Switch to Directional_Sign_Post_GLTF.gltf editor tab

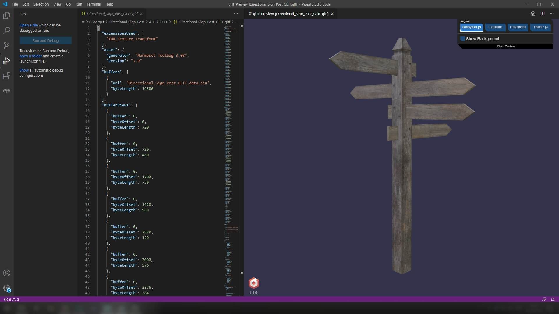pyautogui.click(x=112, y=14)
